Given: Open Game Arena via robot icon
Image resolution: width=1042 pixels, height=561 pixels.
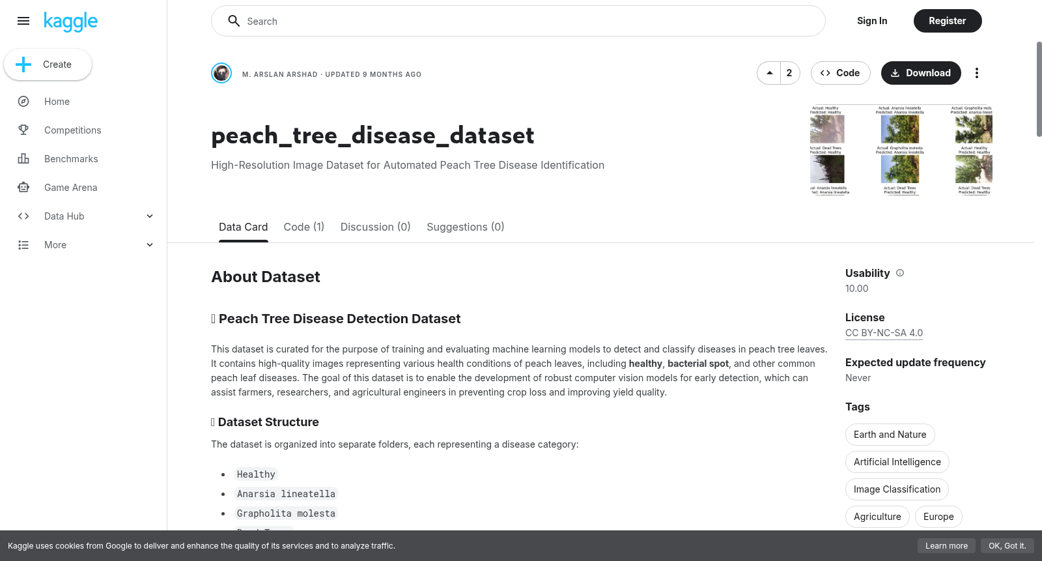Looking at the screenshot, I should click(x=23, y=188).
